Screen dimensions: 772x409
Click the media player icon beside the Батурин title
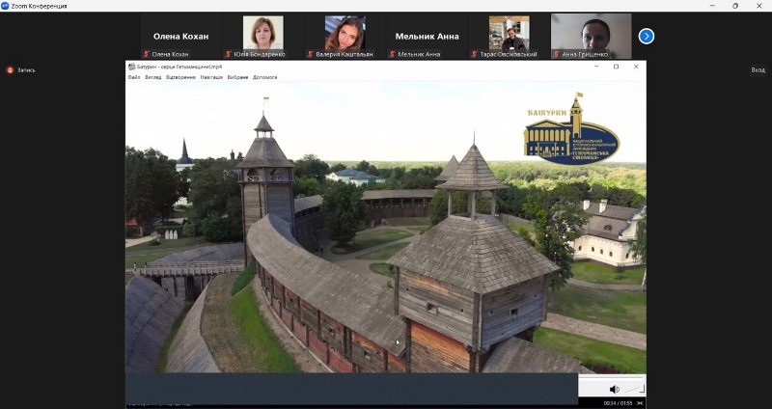click(x=131, y=67)
